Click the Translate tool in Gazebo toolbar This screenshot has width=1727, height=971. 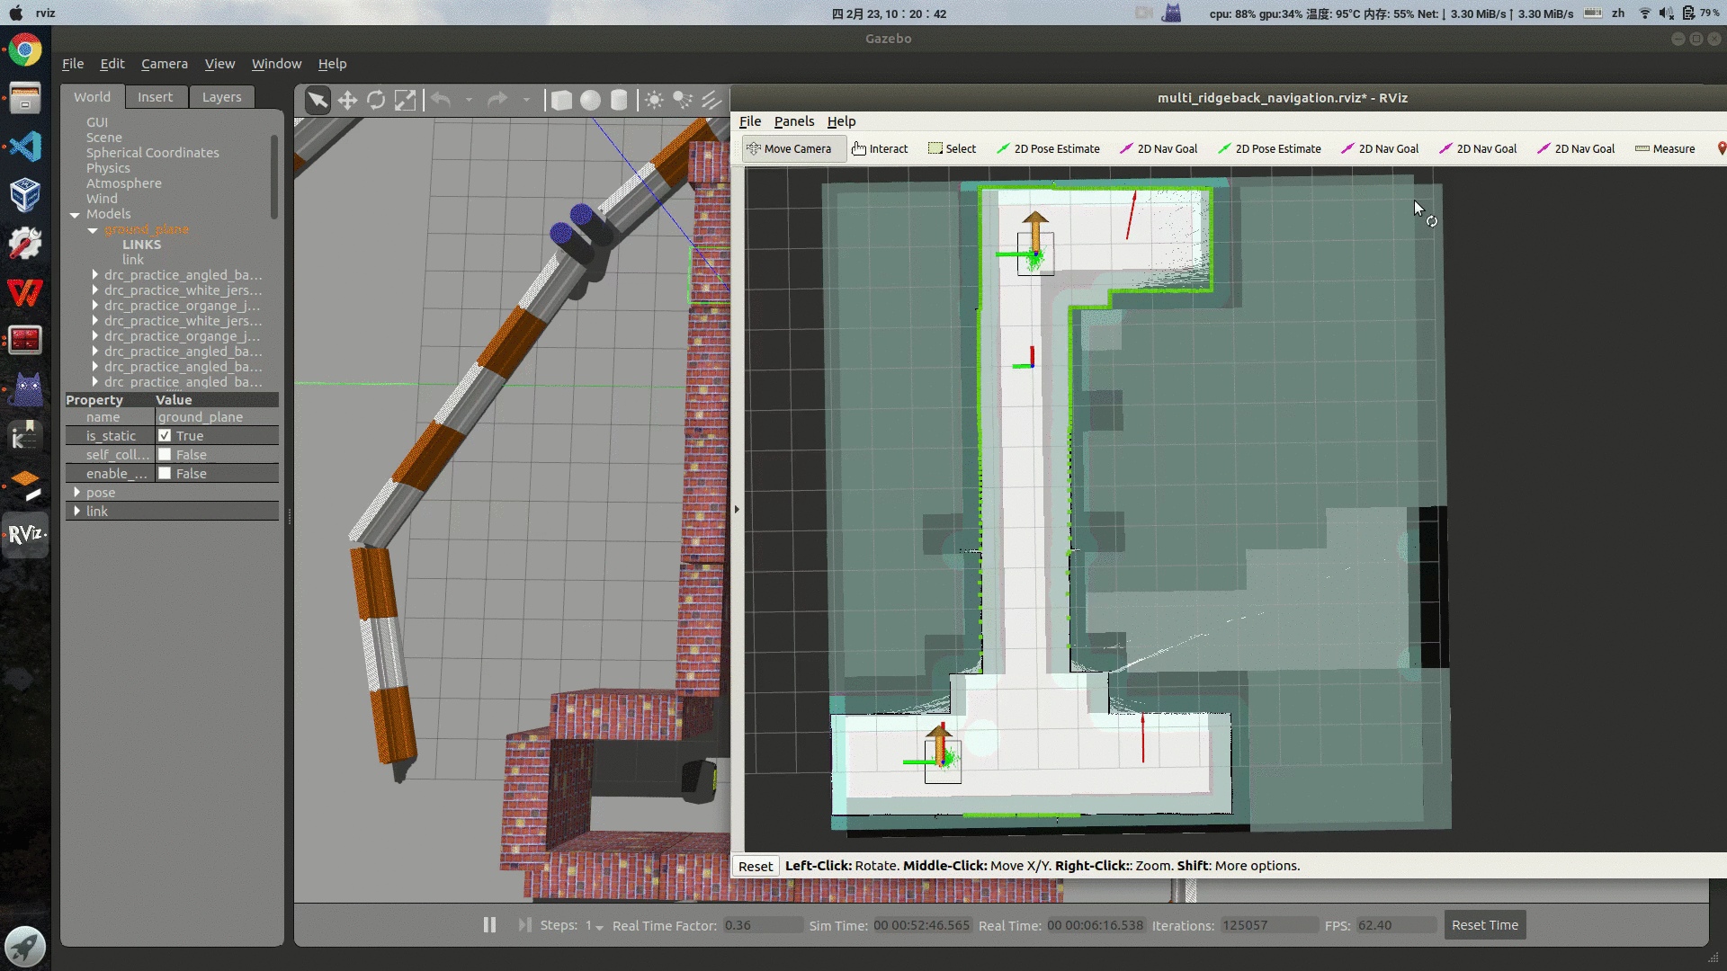tap(346, 100)
